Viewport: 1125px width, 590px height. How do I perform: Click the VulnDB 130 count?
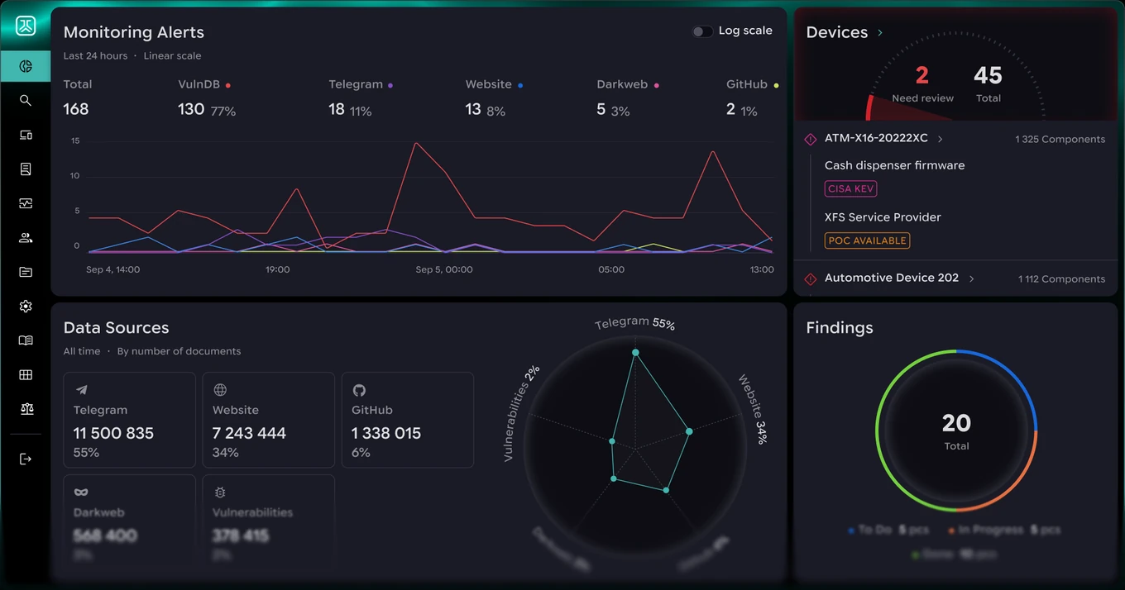pyautogui.click(x=191, y=109)
